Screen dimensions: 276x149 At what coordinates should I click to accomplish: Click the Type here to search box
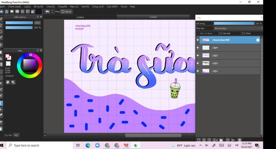tap(40, 145)
